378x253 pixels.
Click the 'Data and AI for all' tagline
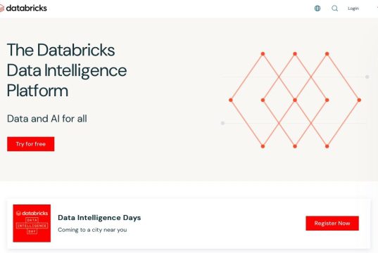coord(47,119)
